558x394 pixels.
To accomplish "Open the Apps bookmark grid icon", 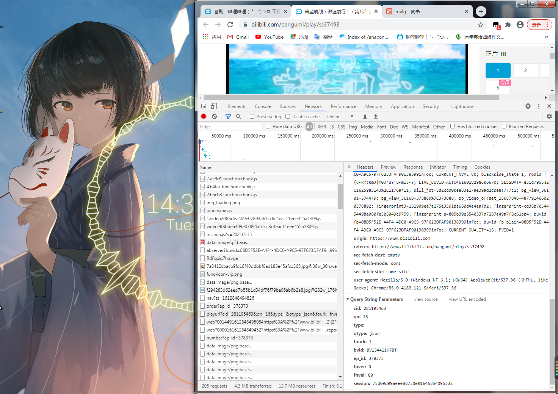I will pyautogui.click(x=206, y=37).
